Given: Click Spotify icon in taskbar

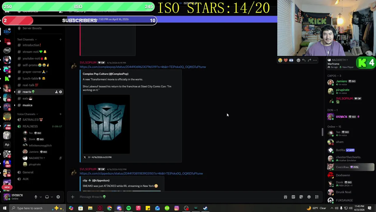Looking at the screenshot, I should [x=129, y=208].
